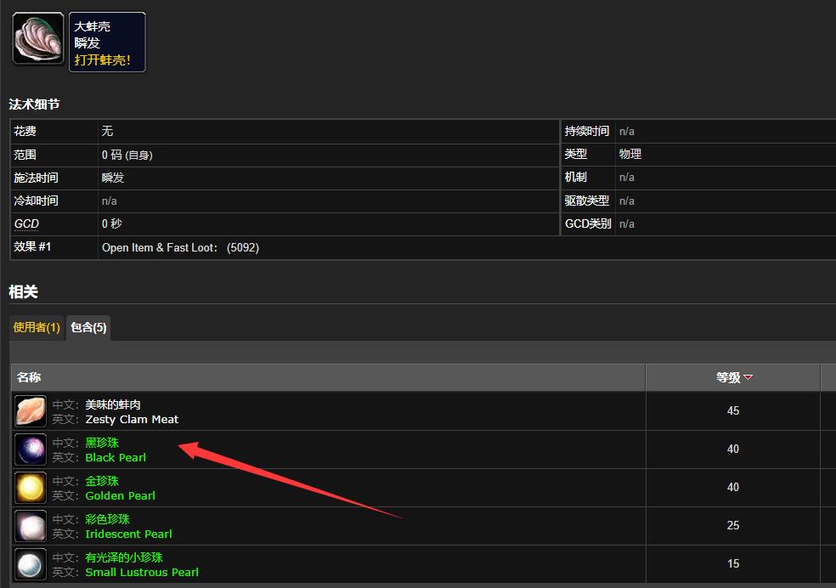This screenshot has height=588, width=836.
Task: Click the 物理 type value
Action: (630, 154)
